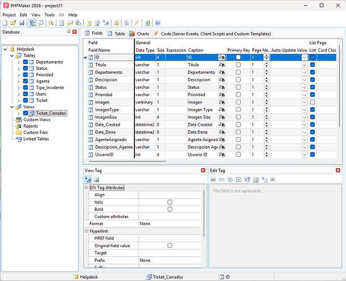Collapse the Tables tree node
This screenshot has width=346, height=281.
[12, 56]
